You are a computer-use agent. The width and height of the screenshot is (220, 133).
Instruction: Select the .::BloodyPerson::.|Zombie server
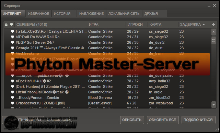[107, 98]
